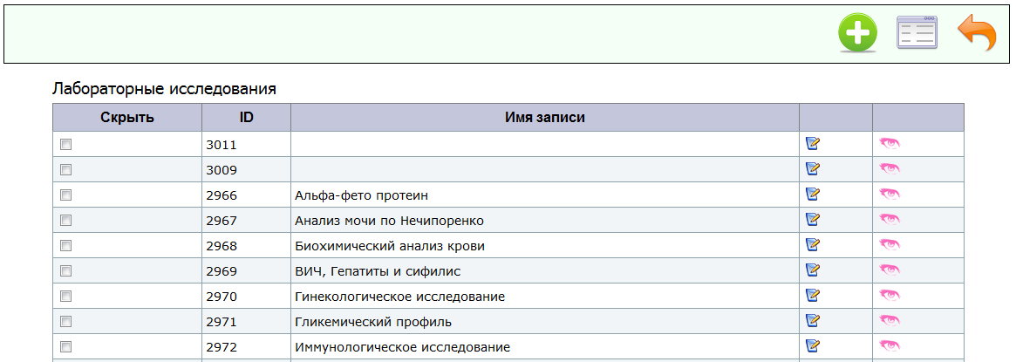
Task: Click the green plus add record icon
Action: [x=857, y=33]
